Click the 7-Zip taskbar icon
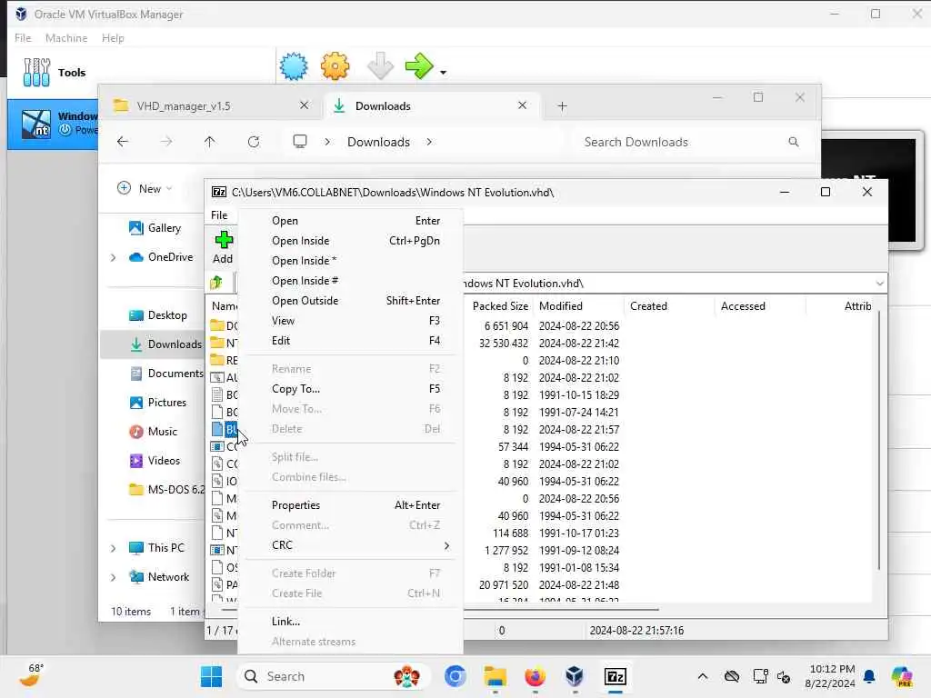The height and width of the screenshot is (698, 931). [x=616, y=676]
